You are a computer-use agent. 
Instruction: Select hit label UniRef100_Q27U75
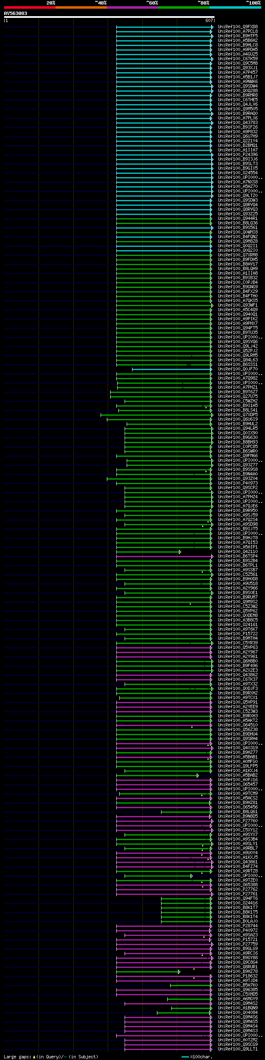tap(238, 397)
